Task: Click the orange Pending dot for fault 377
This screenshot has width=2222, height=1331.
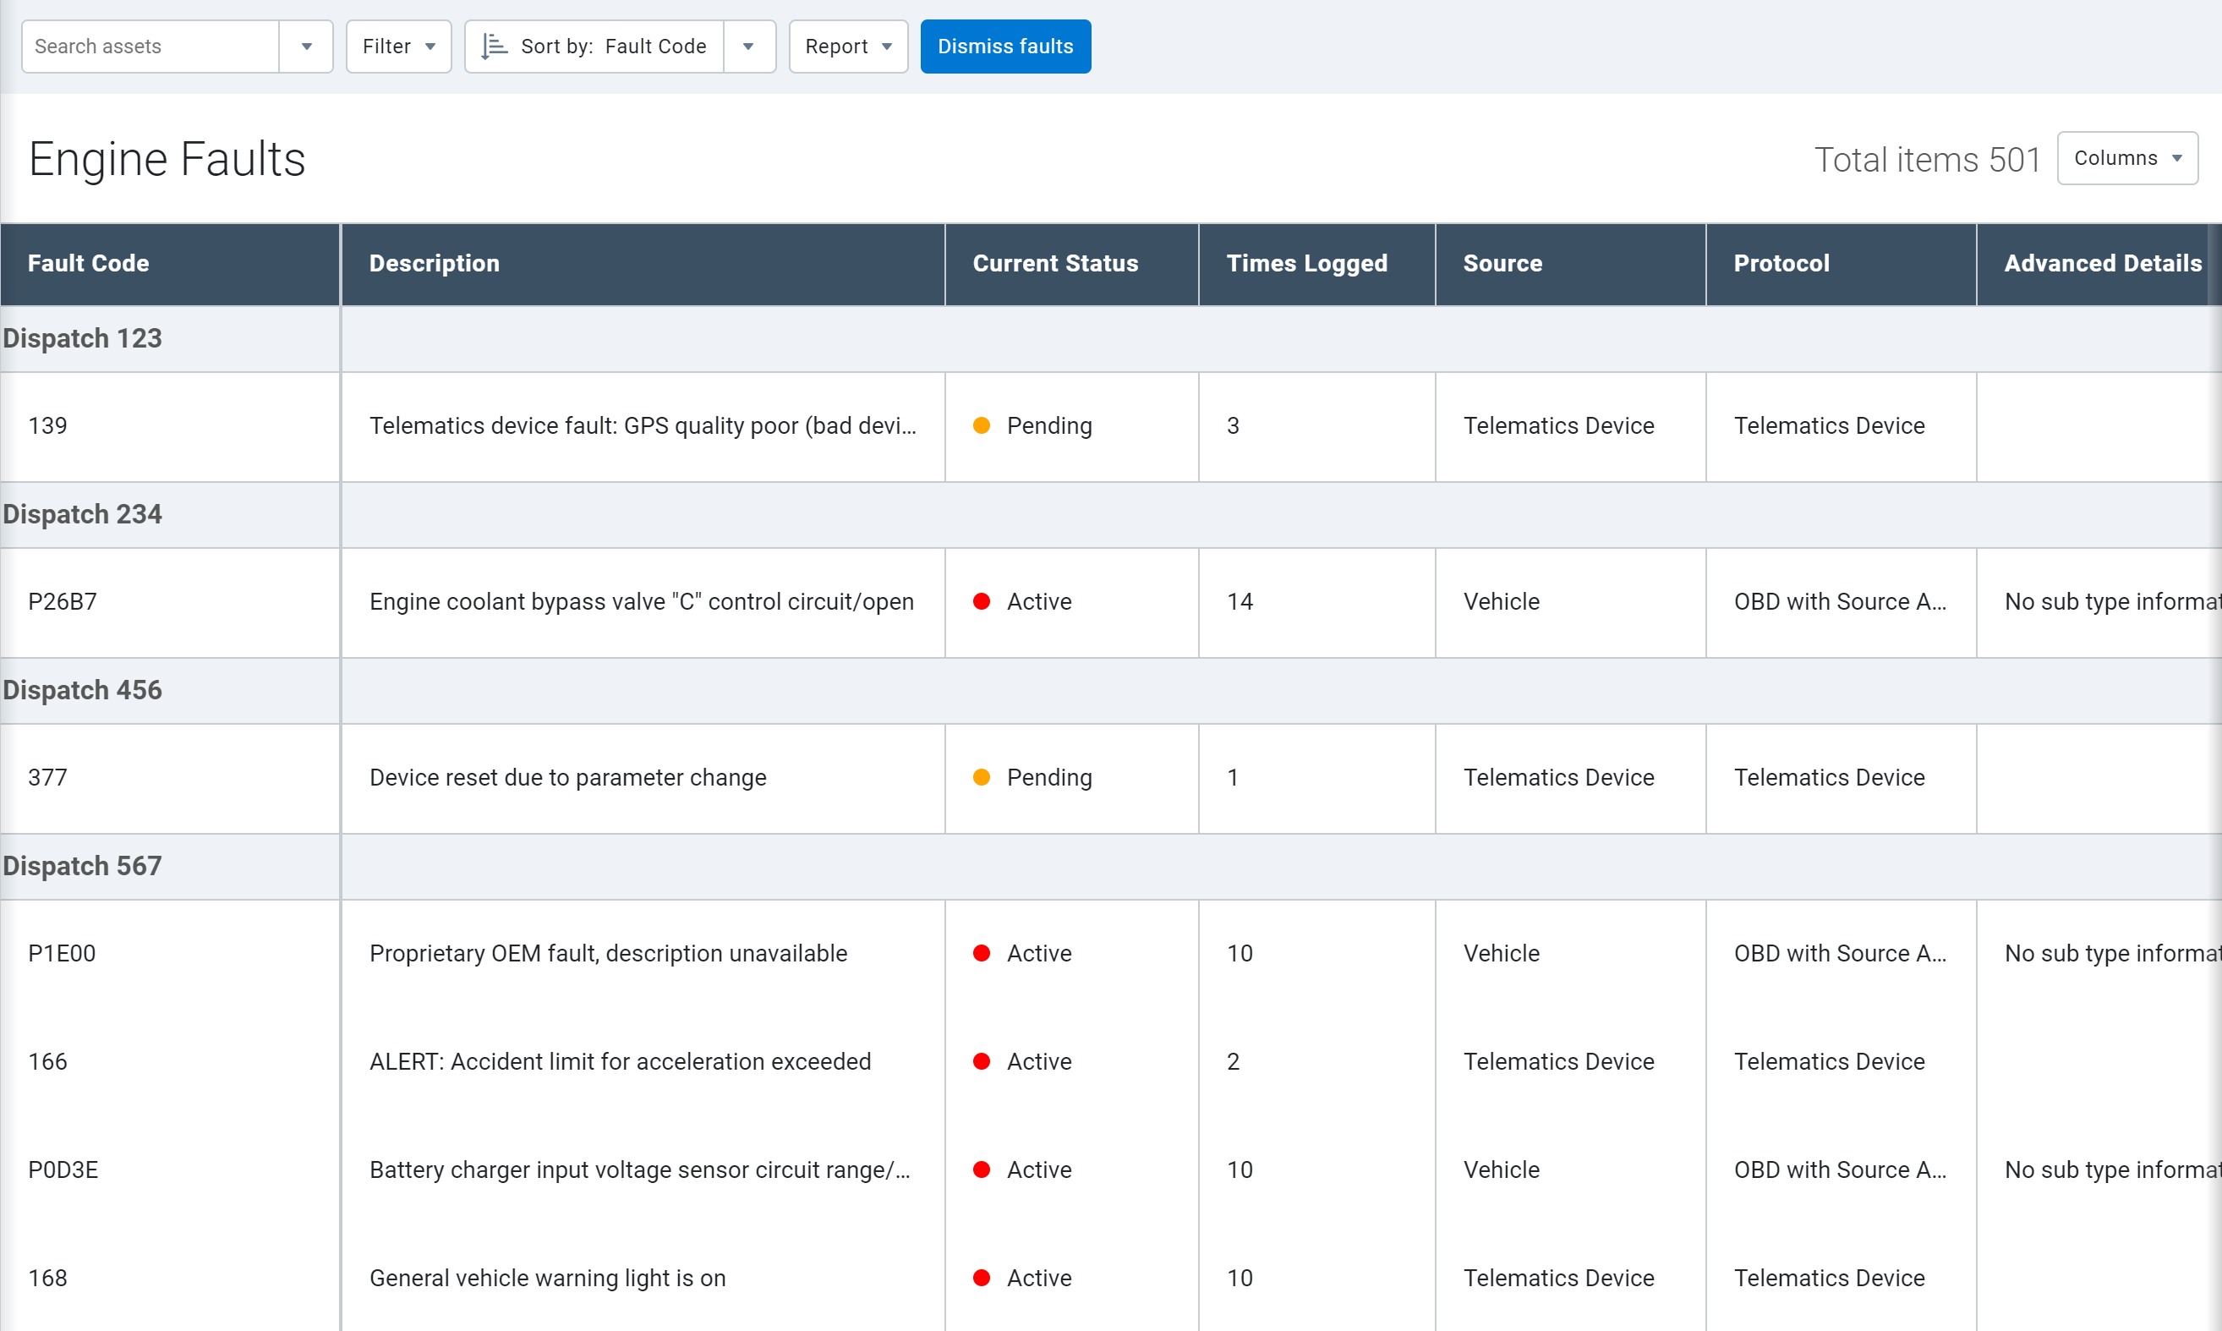Action: pos(981,777)
